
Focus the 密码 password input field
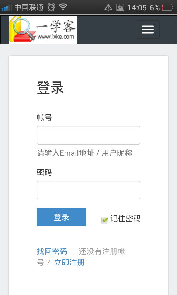[88, 190]
